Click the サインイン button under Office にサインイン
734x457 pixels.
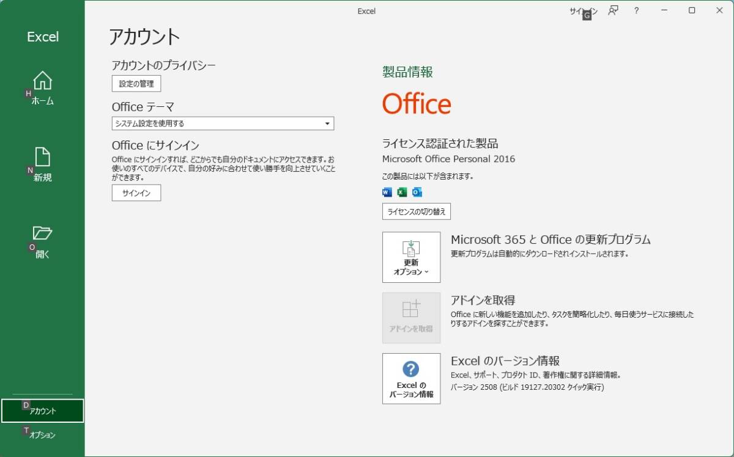(x=136, y=193)
